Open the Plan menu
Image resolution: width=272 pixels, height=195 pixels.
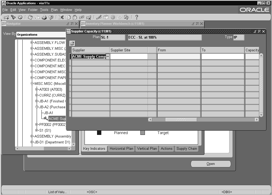pos(54,10)
